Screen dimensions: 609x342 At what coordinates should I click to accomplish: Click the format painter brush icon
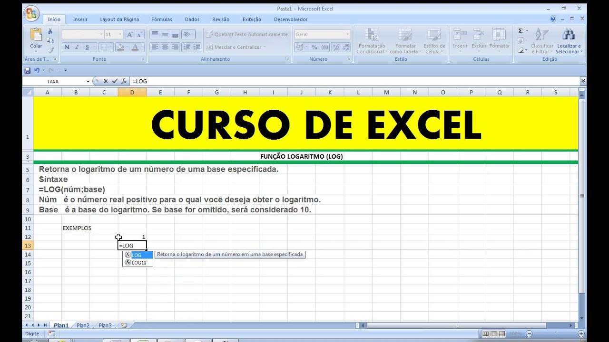click(x=50, y=49)
